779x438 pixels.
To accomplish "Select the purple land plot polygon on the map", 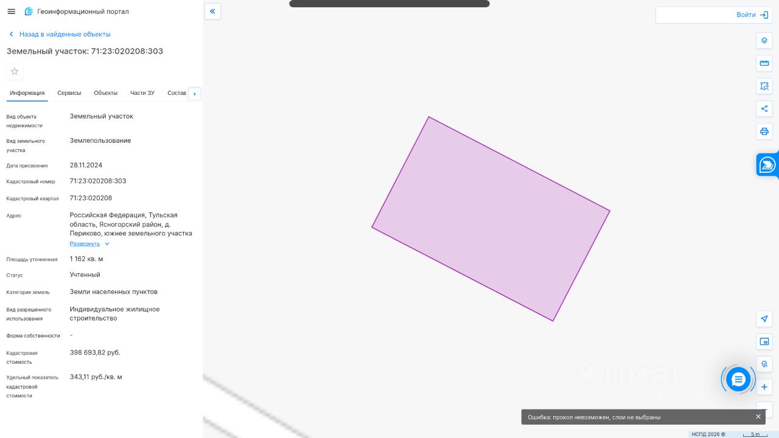I will point(491,219).
